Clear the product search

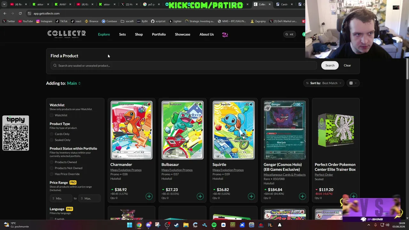(x=347, y=65)
